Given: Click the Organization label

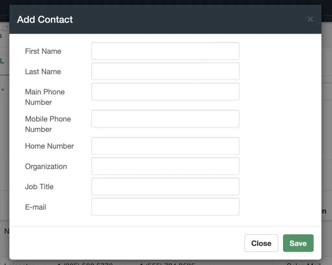Looking at the screenshot, I should coord(46,167).
